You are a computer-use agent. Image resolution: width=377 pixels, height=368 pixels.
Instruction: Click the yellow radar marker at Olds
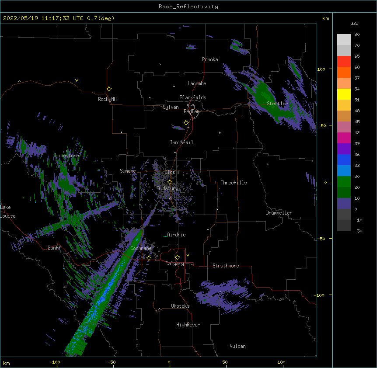point(170,182)
